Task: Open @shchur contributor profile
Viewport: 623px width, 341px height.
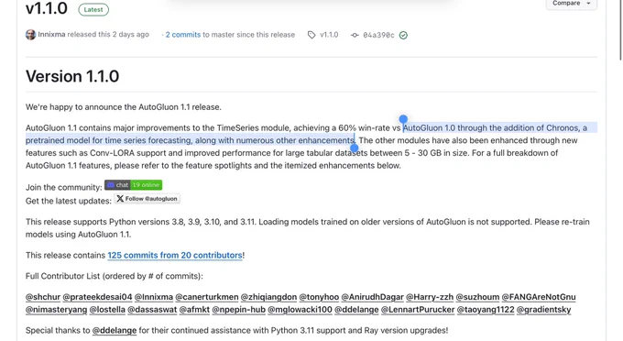Action: coord(43,297)
